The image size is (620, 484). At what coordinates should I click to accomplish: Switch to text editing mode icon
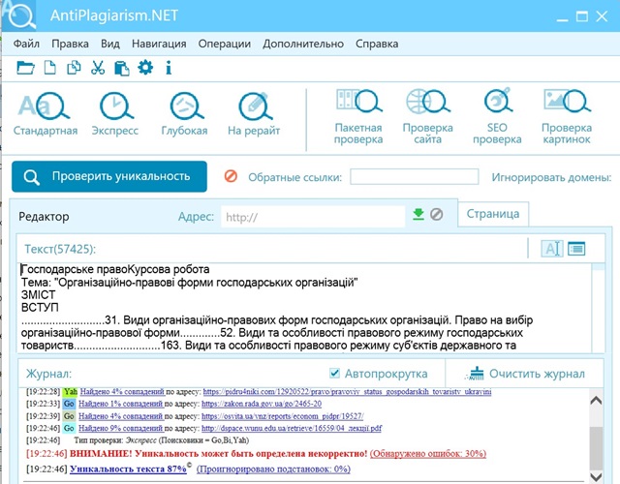[x=552, y=249]
